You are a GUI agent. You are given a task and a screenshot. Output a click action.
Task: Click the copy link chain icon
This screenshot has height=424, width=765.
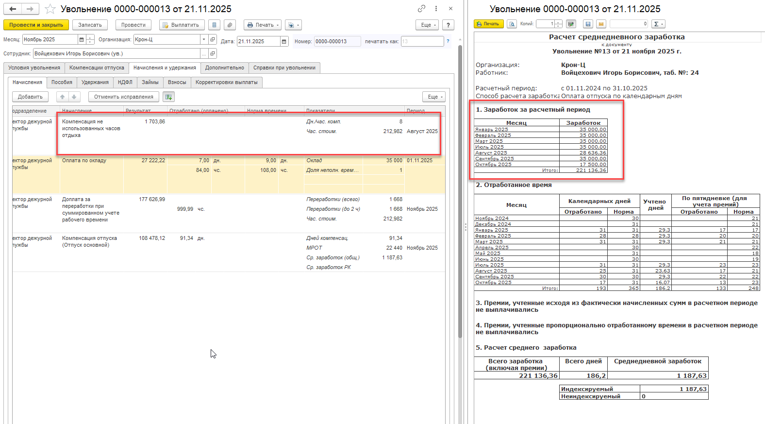[x=421, y=9]
